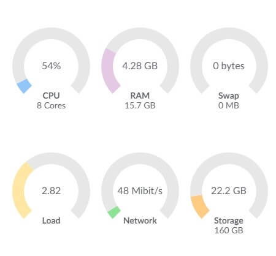Click the 2.82 Load value
Image resolution: width=276 pixels, height=256 pixels.
52,191
